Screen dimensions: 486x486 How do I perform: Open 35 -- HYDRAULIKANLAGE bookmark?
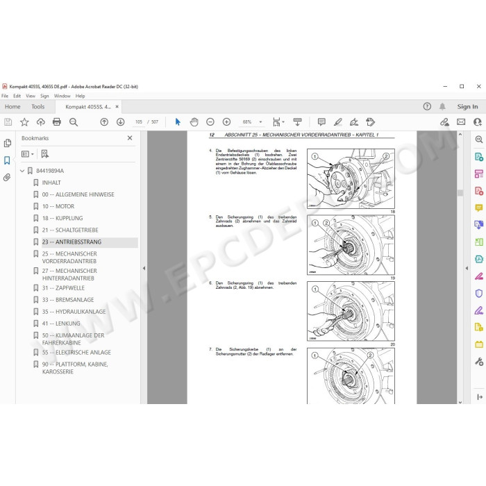point(74,312)
